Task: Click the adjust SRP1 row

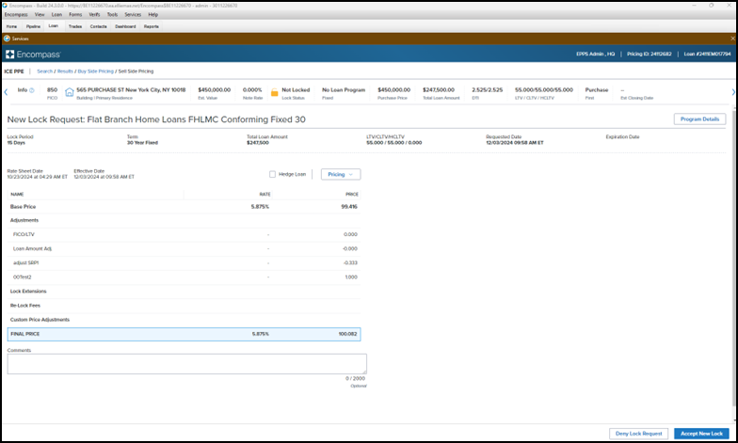Action: (184, 263)
